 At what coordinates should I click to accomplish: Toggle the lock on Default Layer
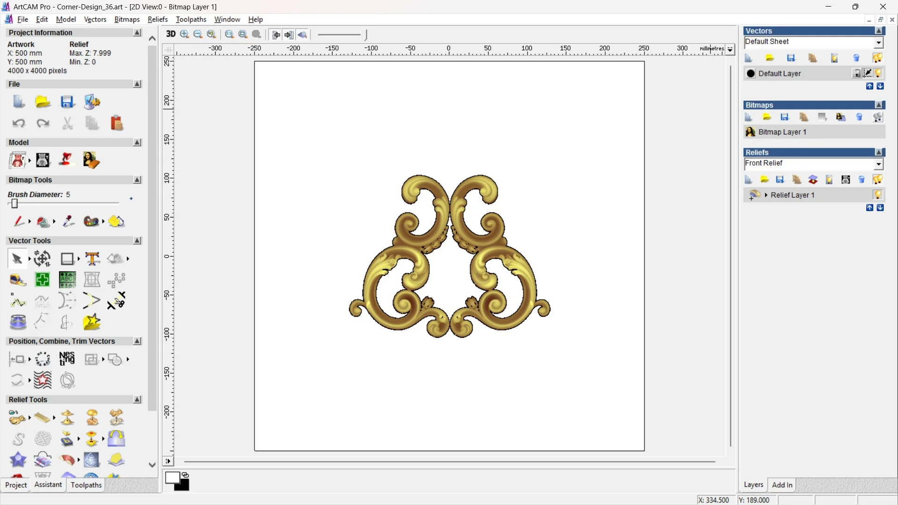pos(857,73)
